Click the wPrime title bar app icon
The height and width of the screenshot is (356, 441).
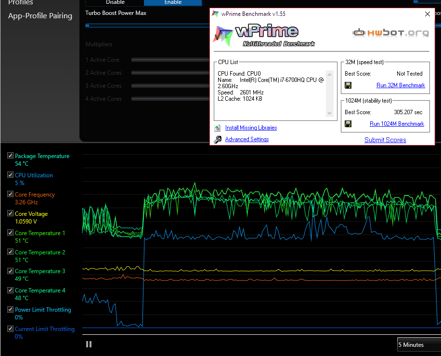(x=215, y=14)
